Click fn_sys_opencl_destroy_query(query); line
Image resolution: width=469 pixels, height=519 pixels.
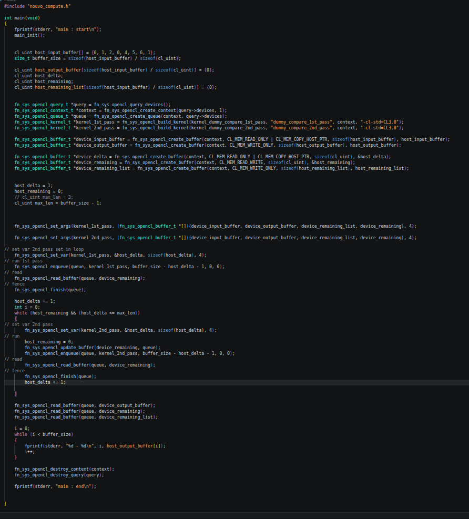(x=59, y=475)
